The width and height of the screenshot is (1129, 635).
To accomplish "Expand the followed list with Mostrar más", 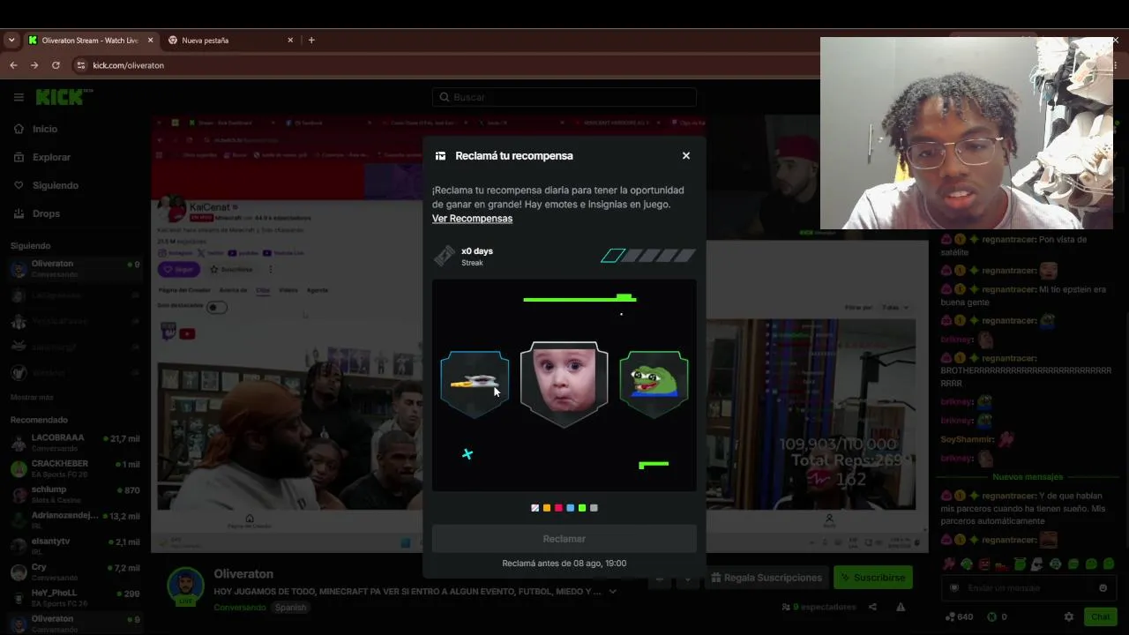I will coord(32,398).
